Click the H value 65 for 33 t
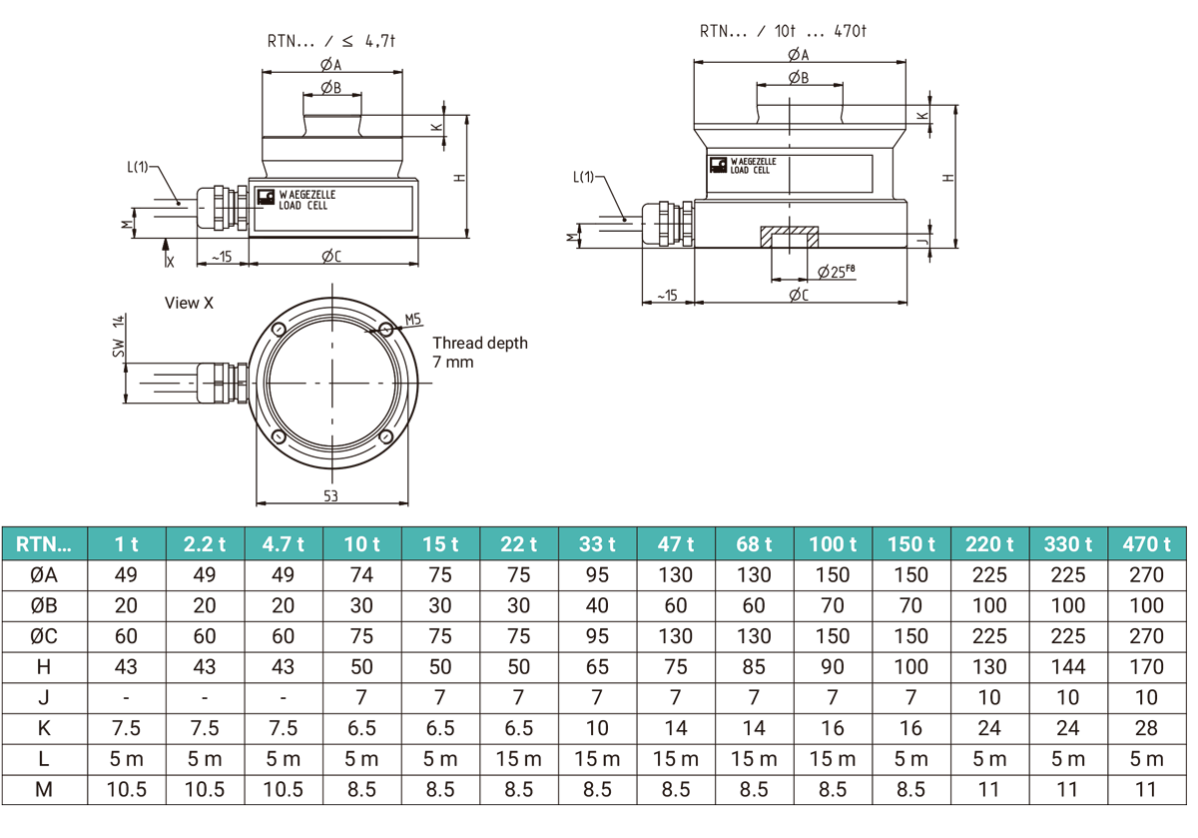The height and width of the screenshot is (838, 1198). coord(597,667)
